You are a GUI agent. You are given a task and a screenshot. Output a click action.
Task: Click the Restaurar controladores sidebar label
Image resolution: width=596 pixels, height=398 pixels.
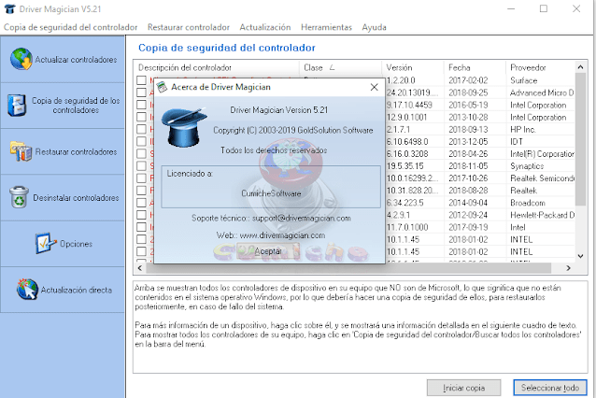point(76,151)
